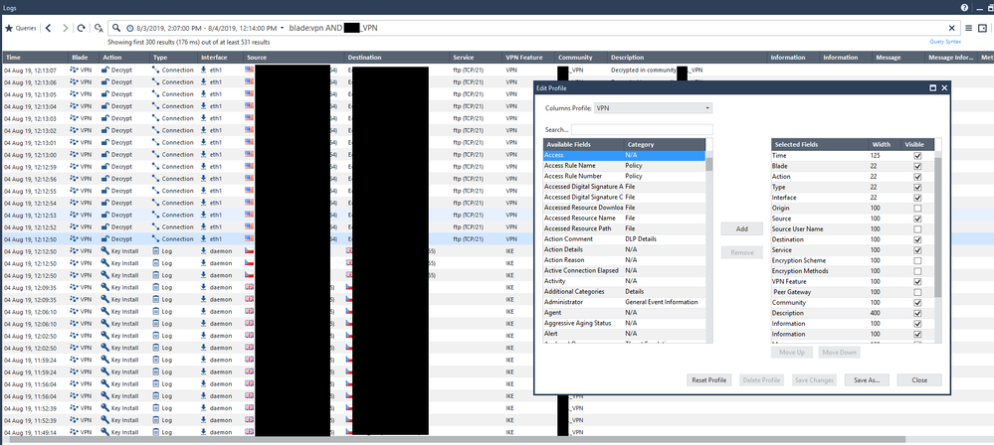The image size is (994, 445).
Task: Click Available Fields column header
Action: click(583, 144)
